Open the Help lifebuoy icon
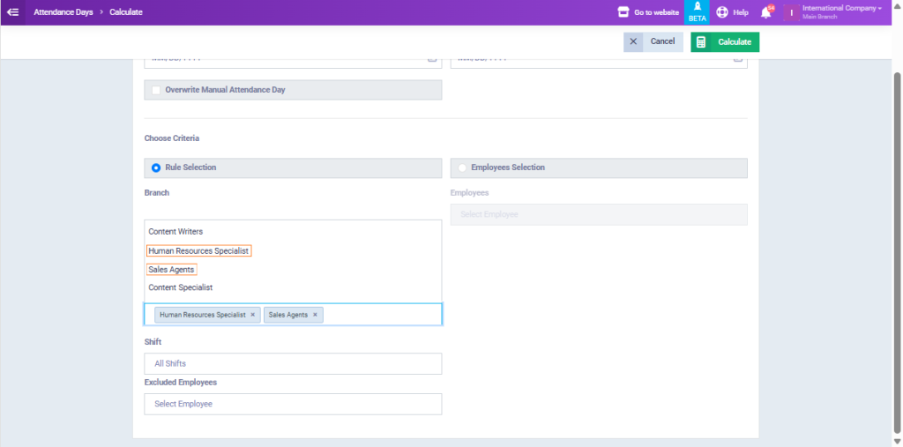 722,12
